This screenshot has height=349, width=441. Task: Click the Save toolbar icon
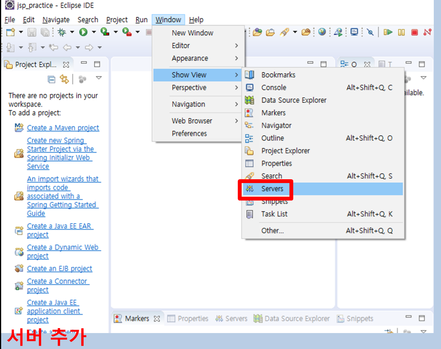point(32,32)
